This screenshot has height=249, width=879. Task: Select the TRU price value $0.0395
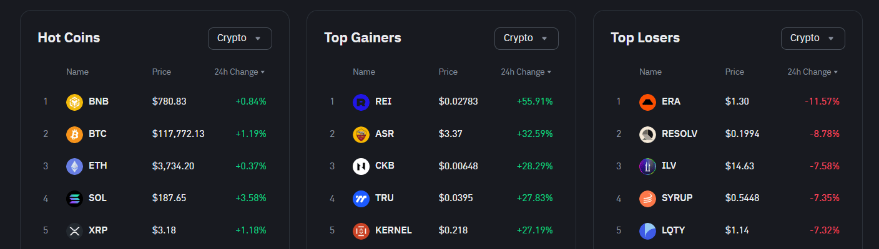456,198
